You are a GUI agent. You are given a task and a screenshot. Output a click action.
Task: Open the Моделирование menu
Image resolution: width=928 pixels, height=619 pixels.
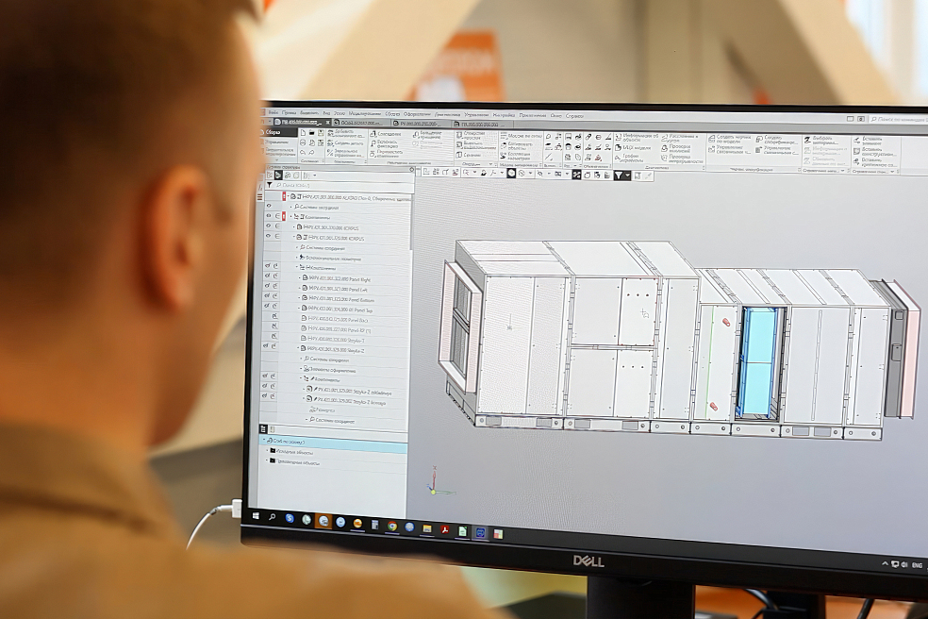coord(365,113)
